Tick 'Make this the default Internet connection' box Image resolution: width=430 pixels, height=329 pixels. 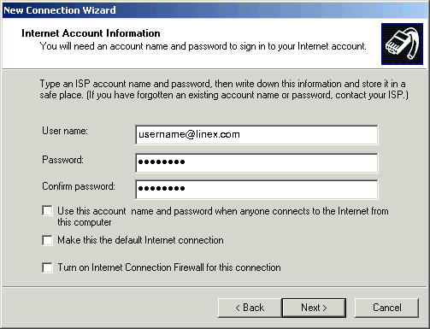[x=47, y=240]
